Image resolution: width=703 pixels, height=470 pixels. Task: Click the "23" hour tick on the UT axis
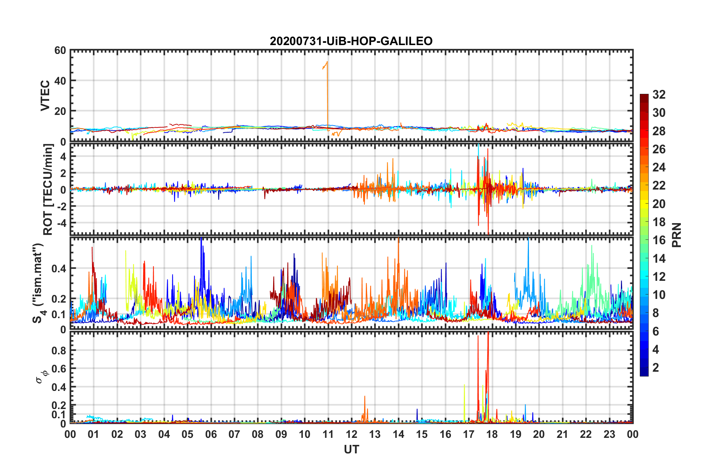point(609,434)
